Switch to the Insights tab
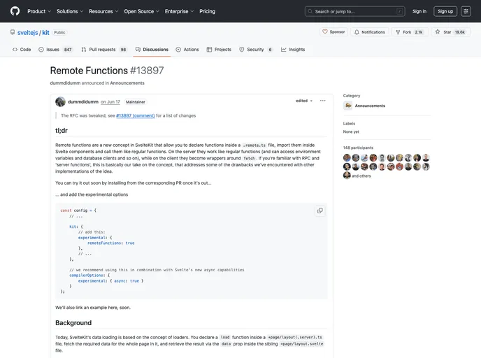Image resolution: width=481 pixels, height=358 pixels. (x=293, y=50)
